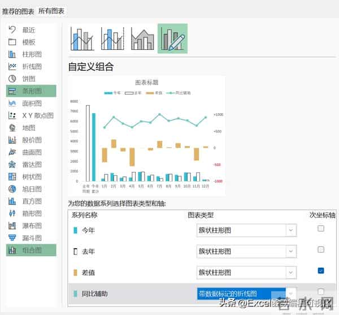The width and height of the screenshot is (339, 315).
Task: Pick the custom combination subtype icon
Action: pos(172,38)
